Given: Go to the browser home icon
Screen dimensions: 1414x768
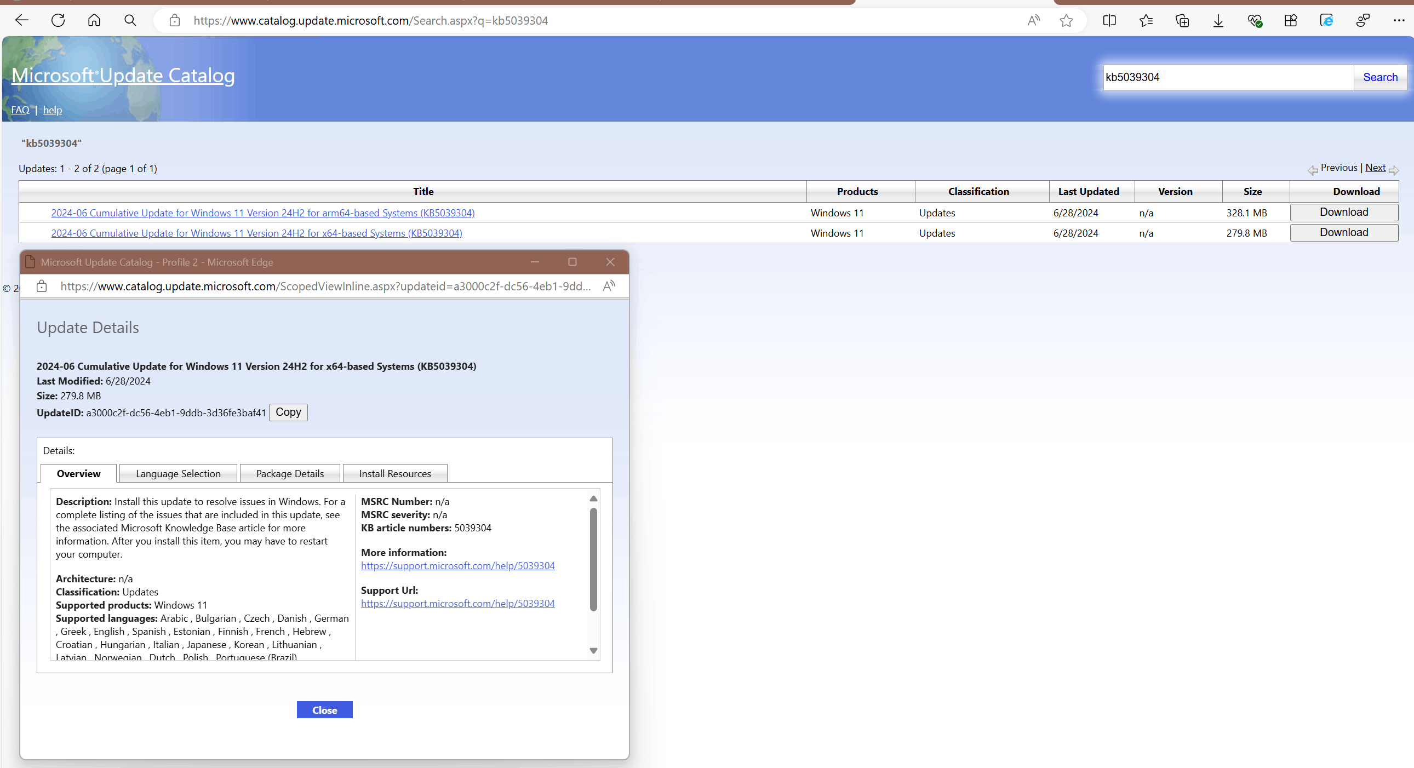Looking at the screenshot, I should [x=94, y=20].
